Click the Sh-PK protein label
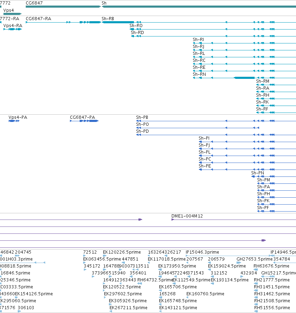The width and height of the screenshot is (296, 313). coord(263,201)
